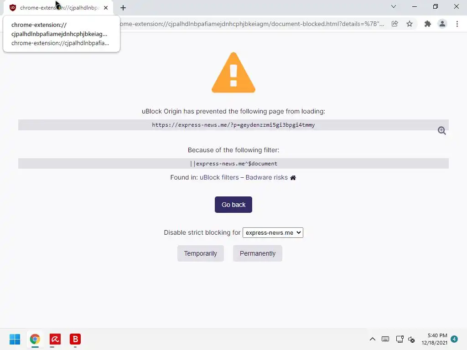The image size is (467, 350).
Task: Open the filter list home icon
Action: click(x=293, y=178)
